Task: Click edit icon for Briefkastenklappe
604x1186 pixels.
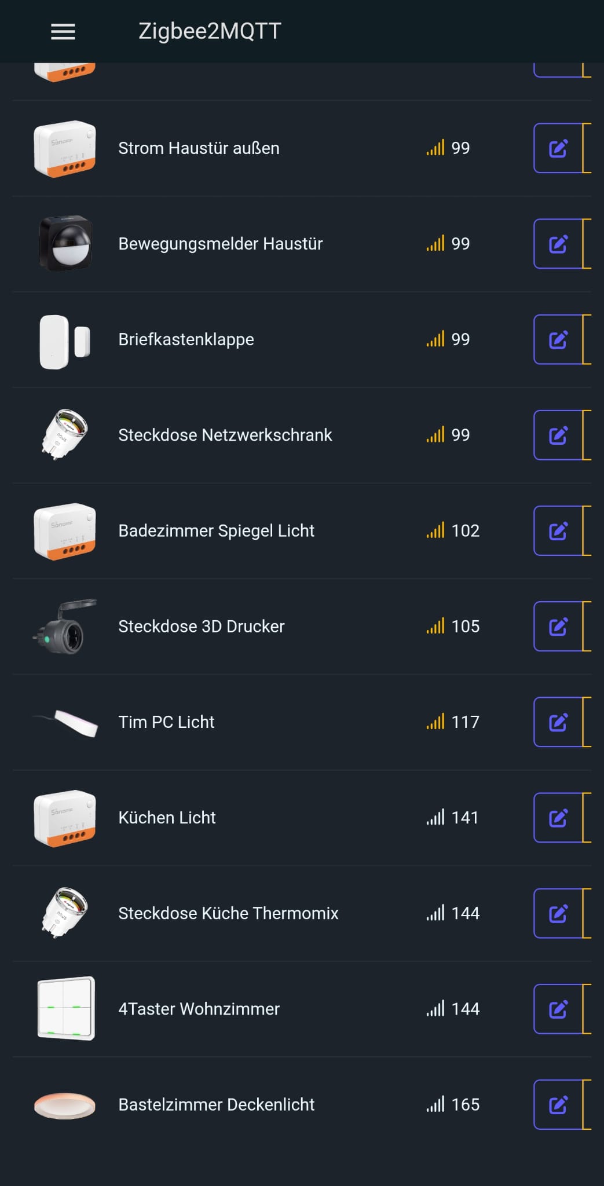Action: (x=558, y=339)
